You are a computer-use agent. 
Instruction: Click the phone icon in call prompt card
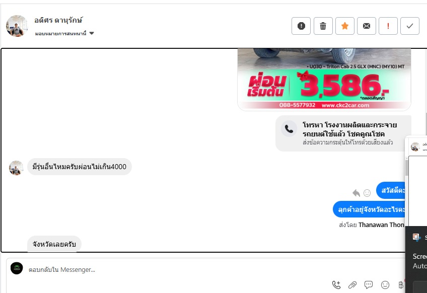point(289,128)
